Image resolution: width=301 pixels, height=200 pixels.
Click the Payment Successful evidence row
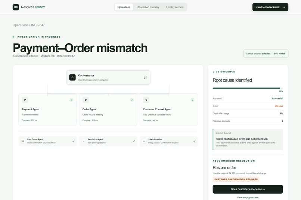[x=248, y=98]
